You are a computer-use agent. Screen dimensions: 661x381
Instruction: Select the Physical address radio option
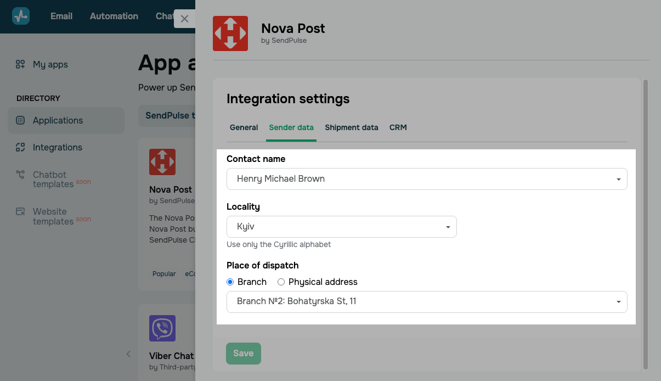click(281, 282)
